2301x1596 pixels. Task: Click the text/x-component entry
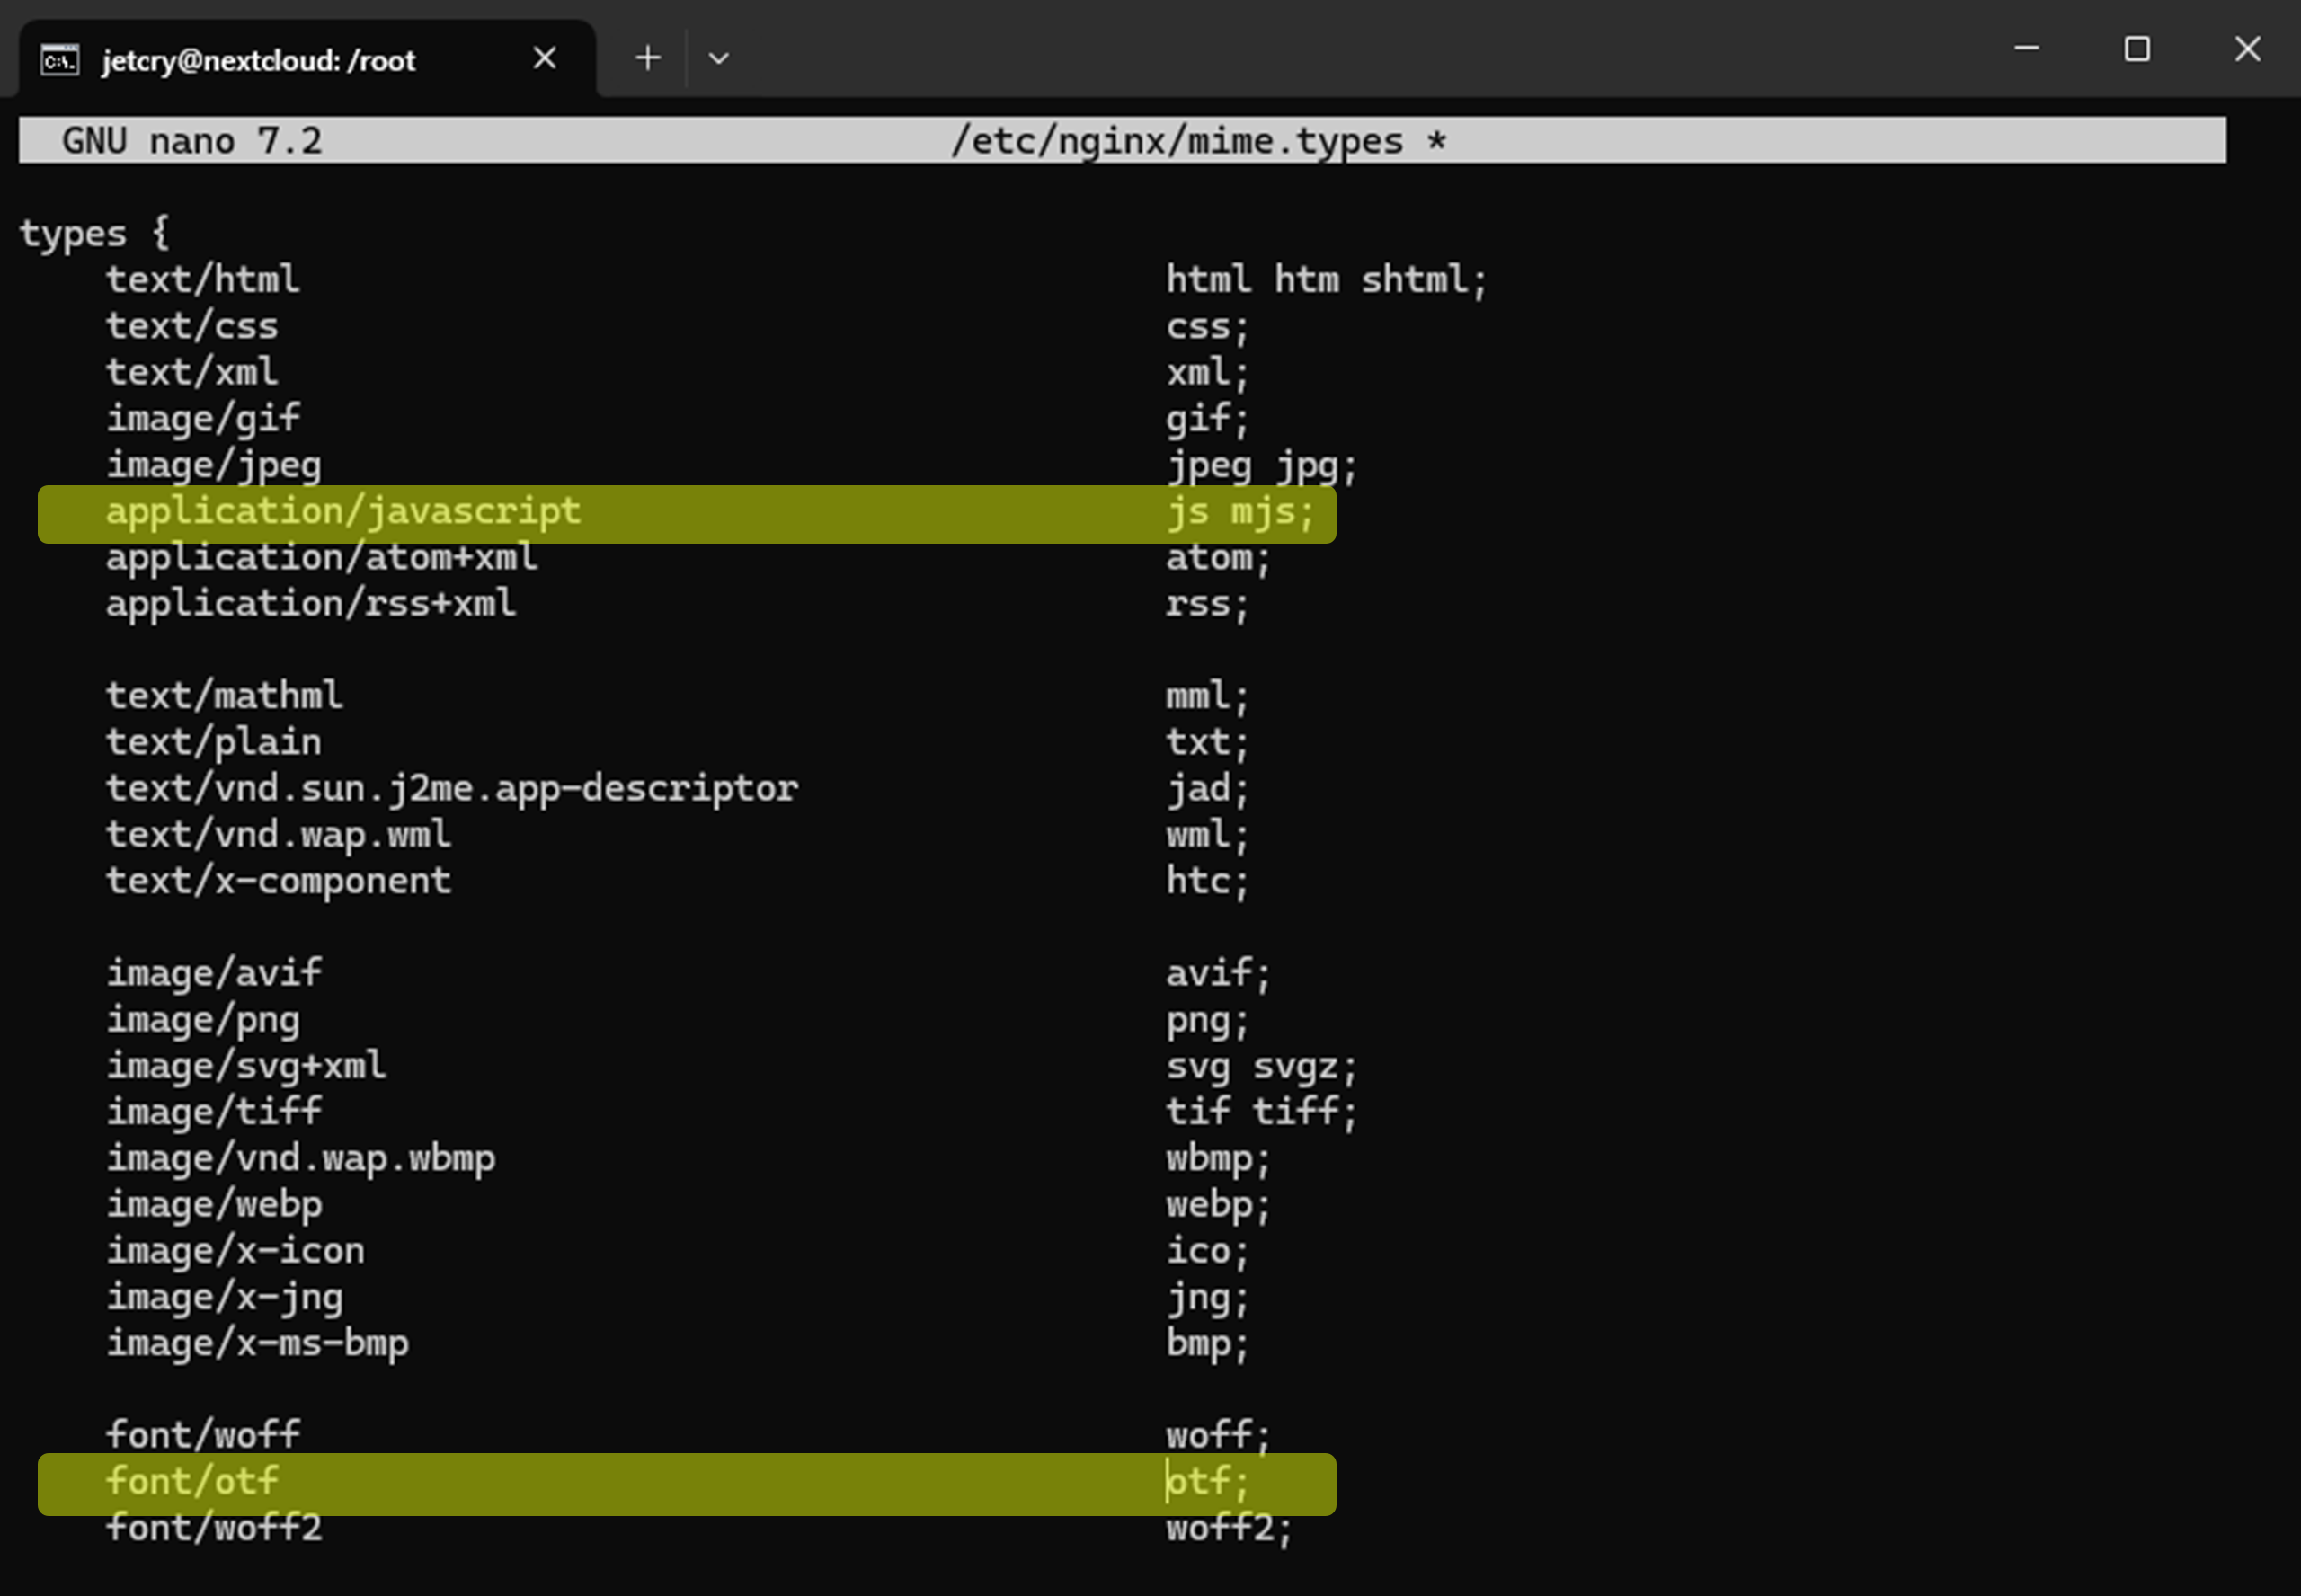coord(279,880)
